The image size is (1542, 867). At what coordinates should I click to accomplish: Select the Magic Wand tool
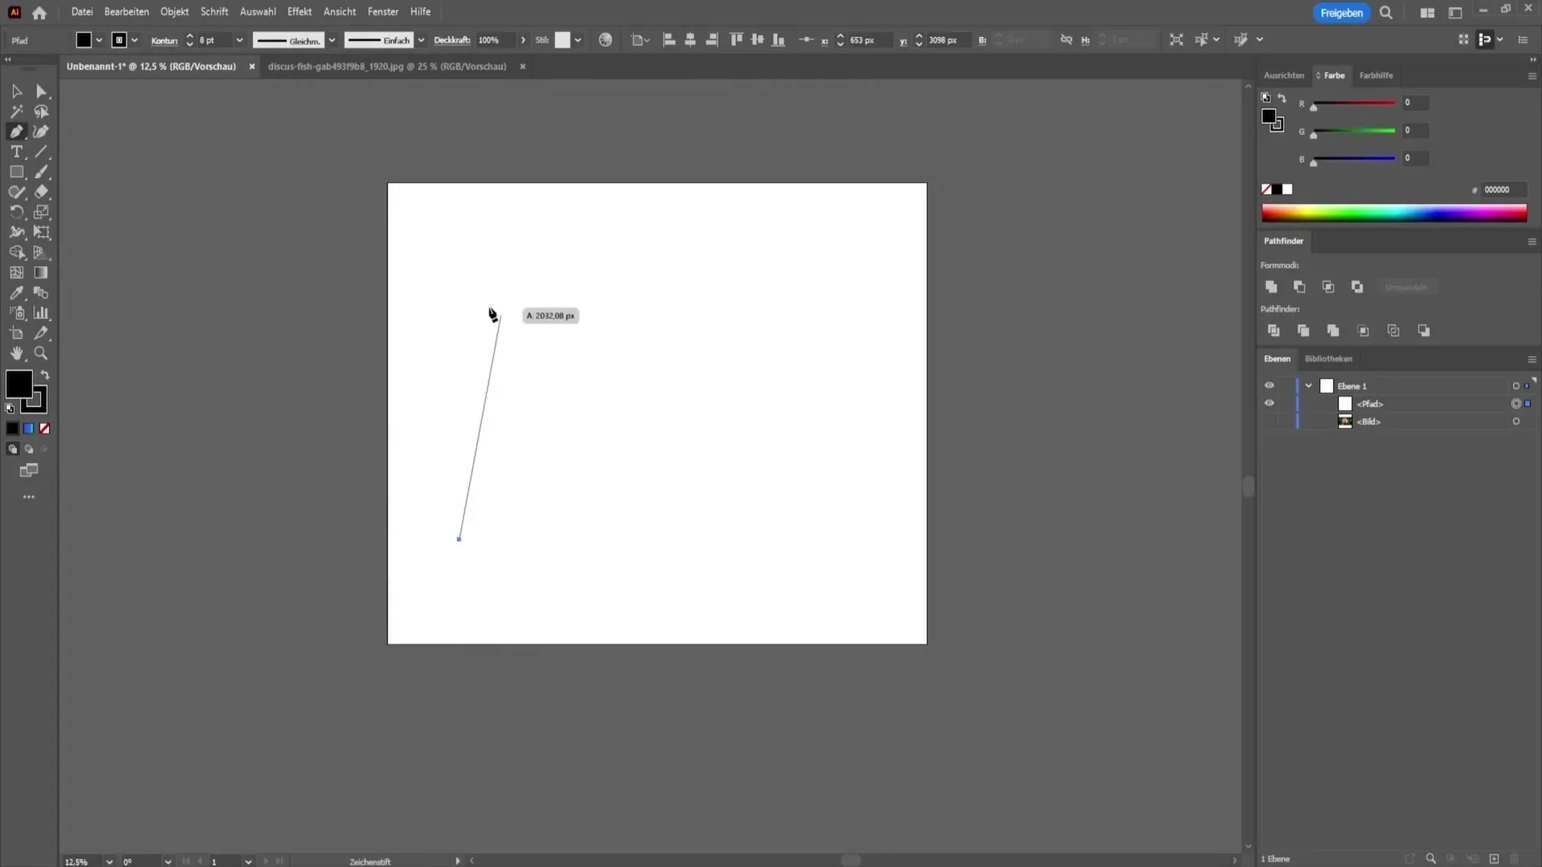point(16,112)
